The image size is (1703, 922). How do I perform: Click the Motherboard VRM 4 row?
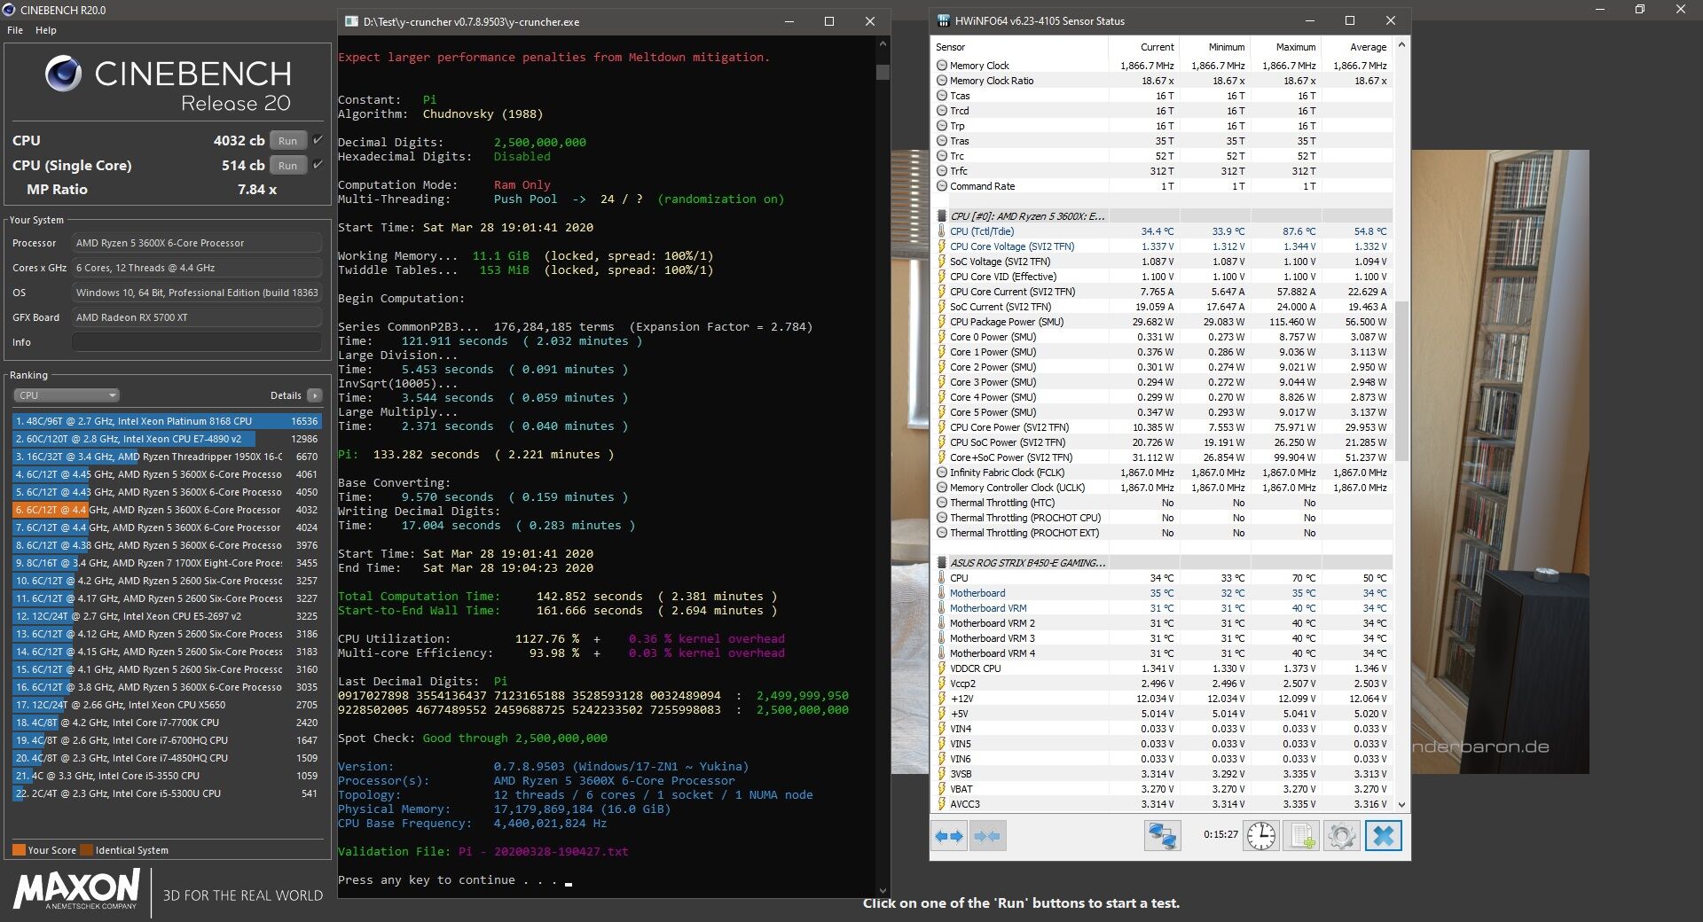pyautogui.click(x=1163, y=653)
